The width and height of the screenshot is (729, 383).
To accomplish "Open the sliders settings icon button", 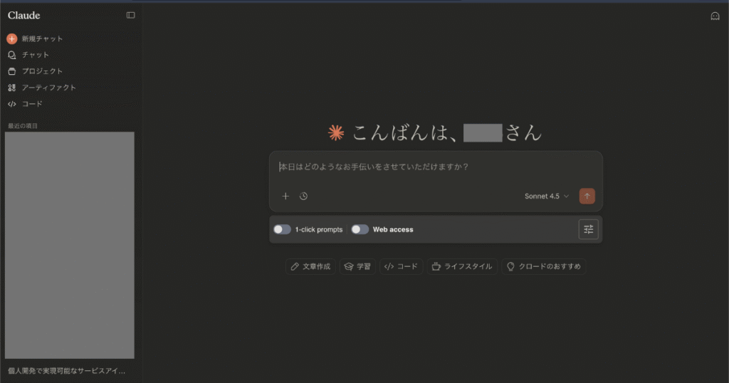I will point(588,229).
